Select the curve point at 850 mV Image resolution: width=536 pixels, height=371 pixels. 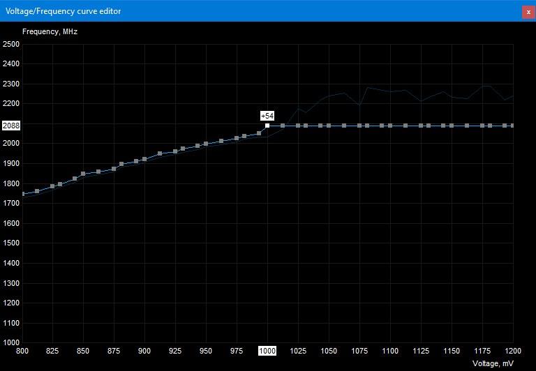[x=83, y=174]
